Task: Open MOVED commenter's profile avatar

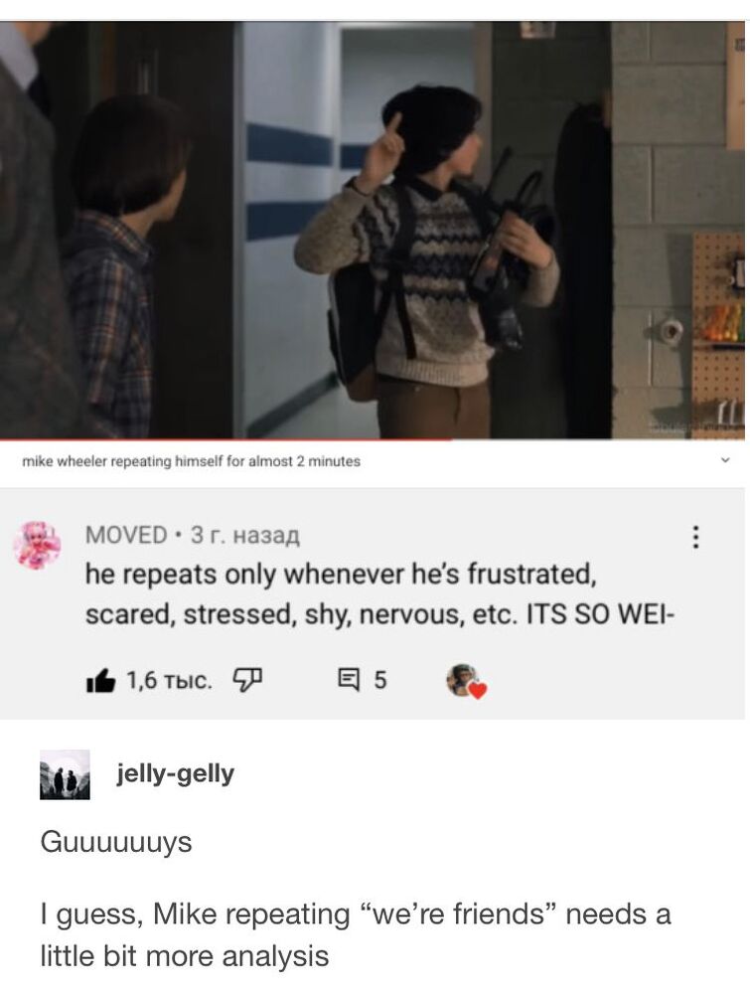Action: pyautogui.click(x=38, y=545)
